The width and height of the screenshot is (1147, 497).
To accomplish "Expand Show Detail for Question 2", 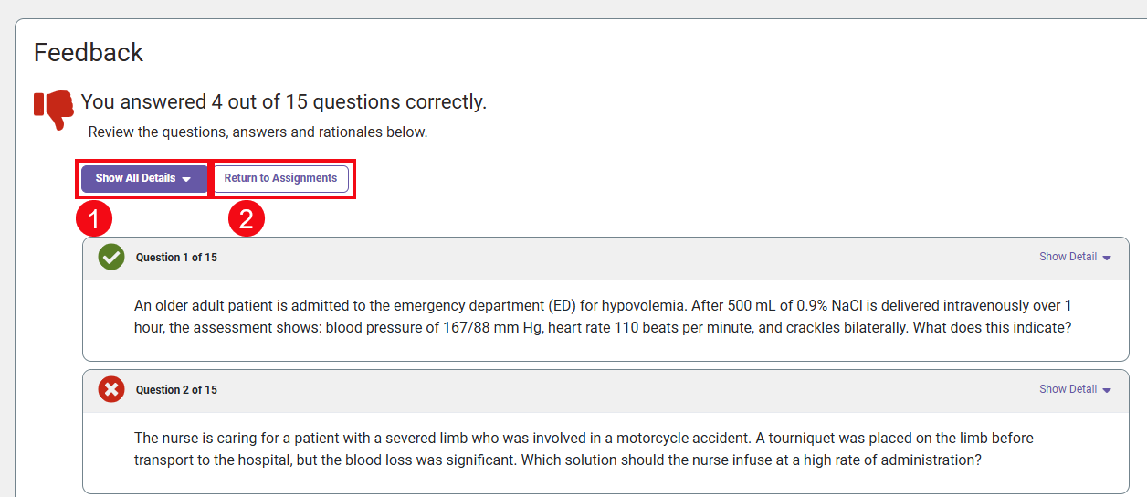I will 1068,389.
